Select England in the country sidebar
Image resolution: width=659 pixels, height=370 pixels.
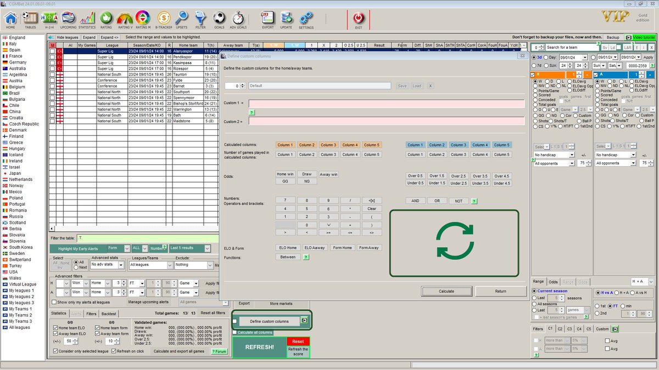tap(15, 37)
